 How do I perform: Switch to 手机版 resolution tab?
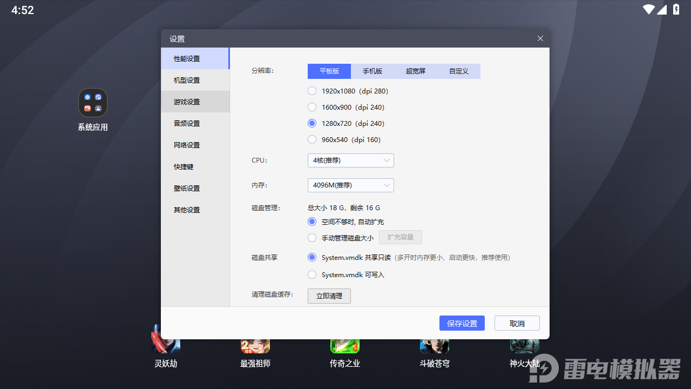click(x=372, y=71)
